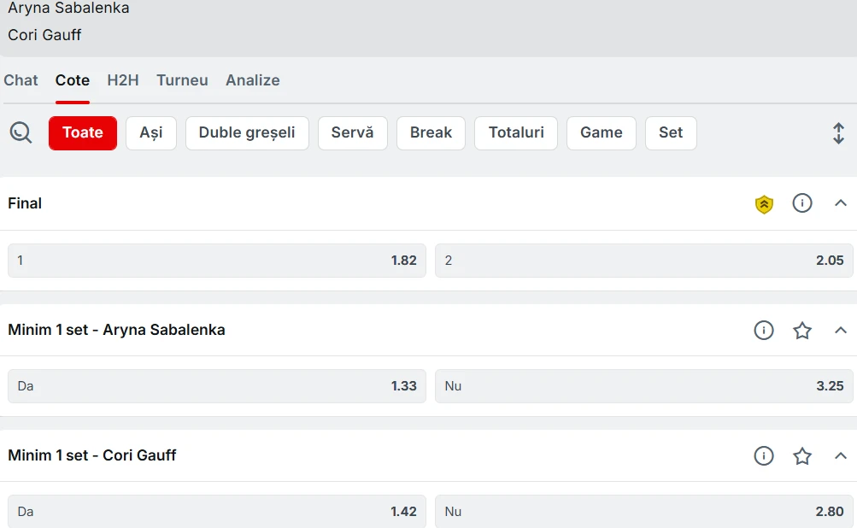The image size is (857, 528).
Task: Collapse Minim 1 set Cori Gauff section
Action: coord(841,456)
